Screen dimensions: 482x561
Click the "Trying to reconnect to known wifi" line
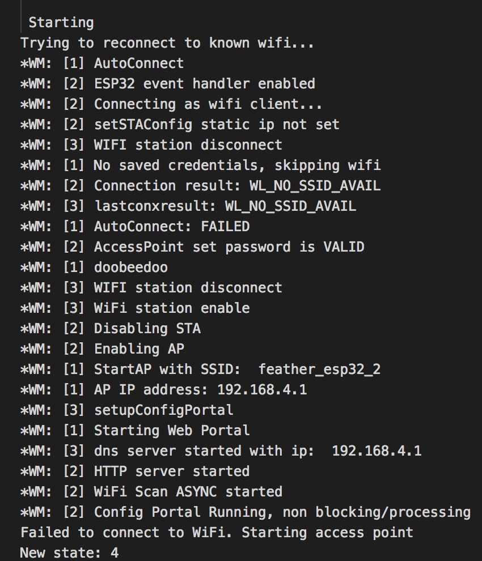point(167,43)
